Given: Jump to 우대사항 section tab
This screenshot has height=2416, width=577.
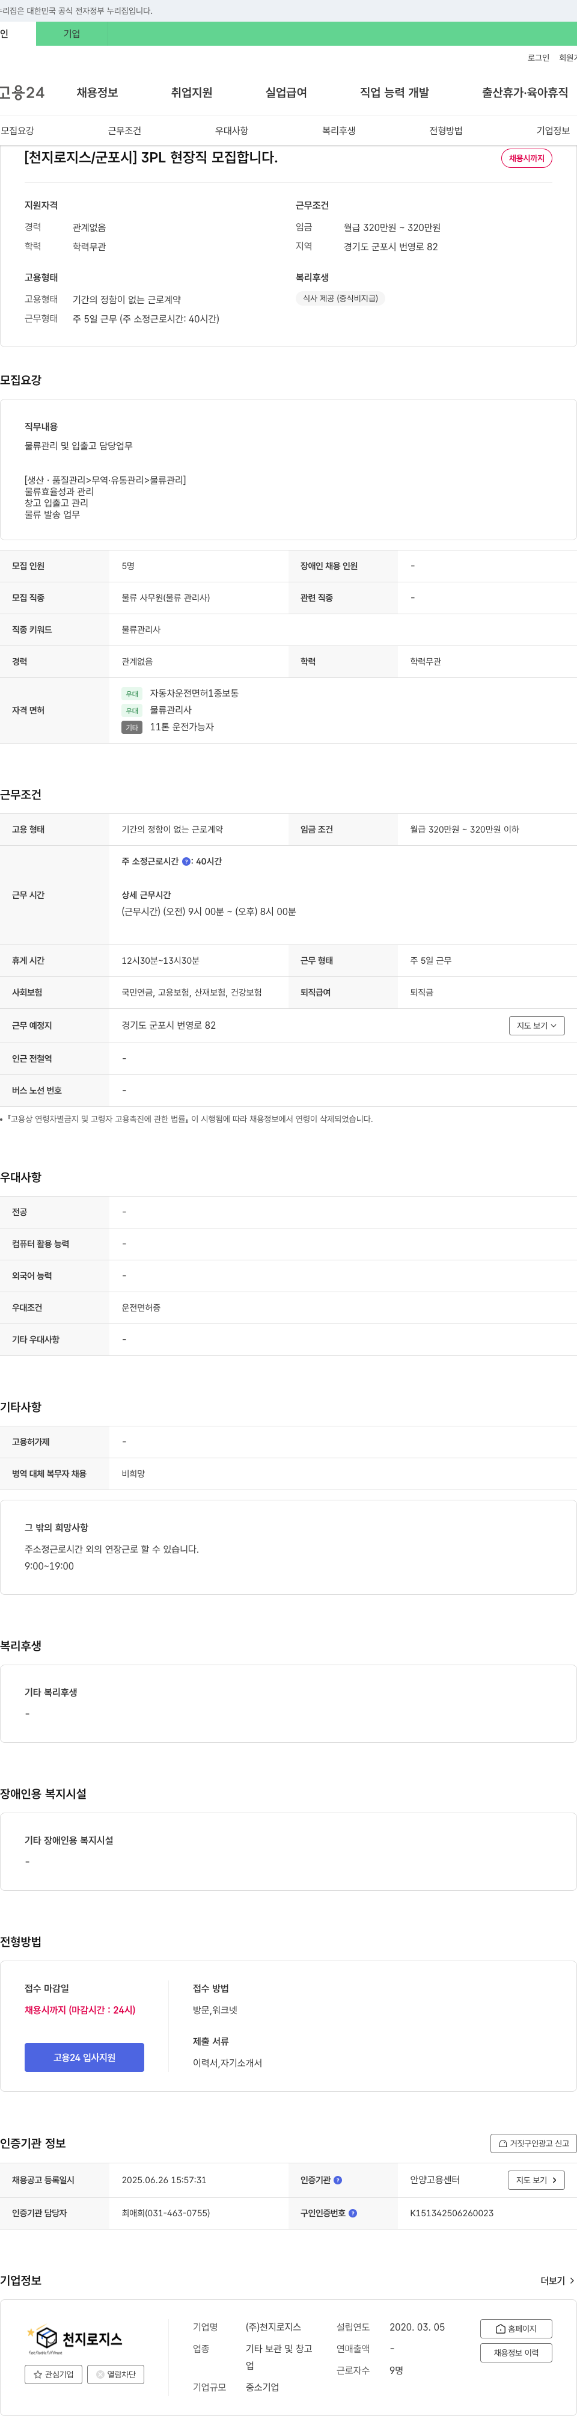Looking at the screenshot, I should point(231,131).
